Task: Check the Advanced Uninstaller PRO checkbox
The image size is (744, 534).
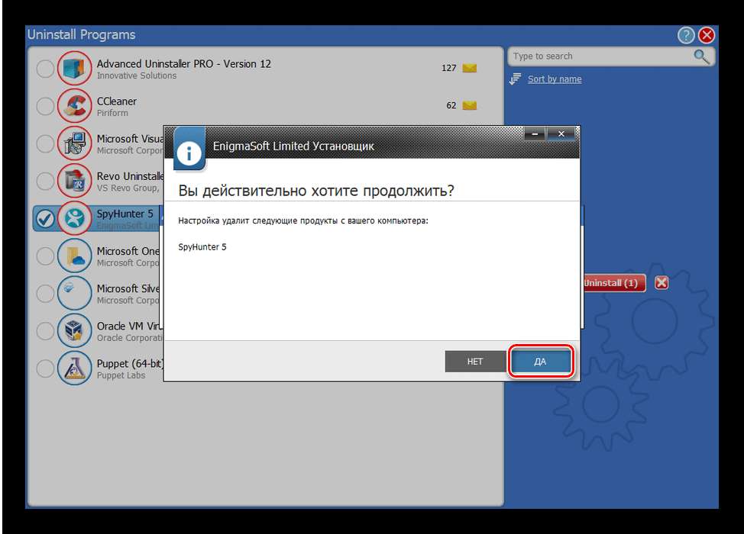Action: coord(45,68)
